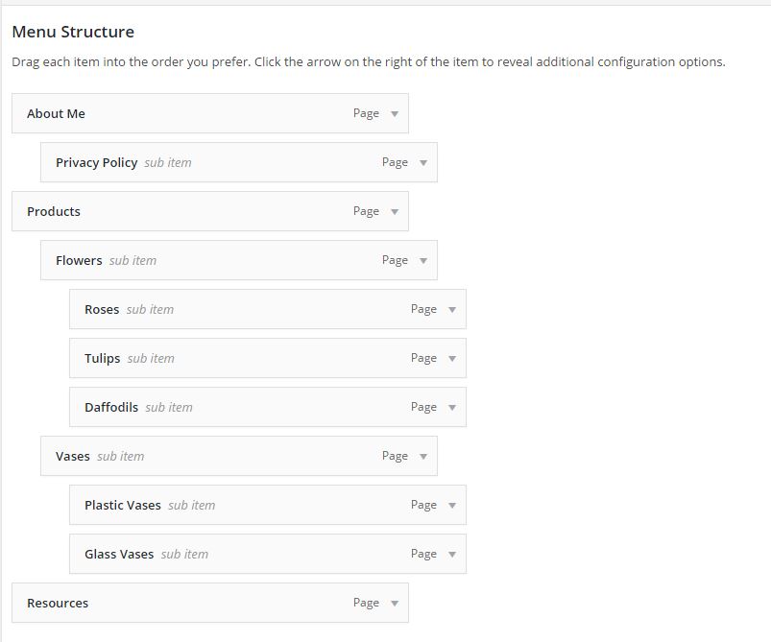This screenshot has width=771, height=642.
Task: Open the Products item configuration arrow
Action: coord(395,211)
